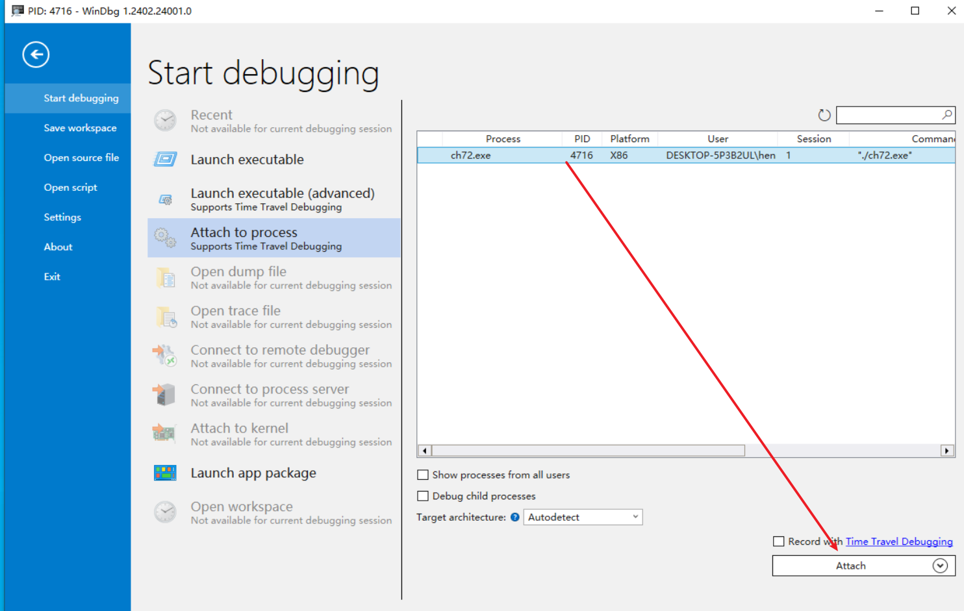Follow the Time Travel Debugging link
964x611 pixels.
pos(898,542)
